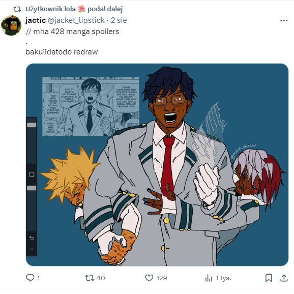Click the 1 tys. views count
294x294 pixels.
point(223,278)
